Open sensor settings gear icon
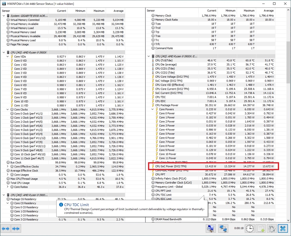Image resolution: width=291 pixels, height=236 pixels. tap(271, 229)
